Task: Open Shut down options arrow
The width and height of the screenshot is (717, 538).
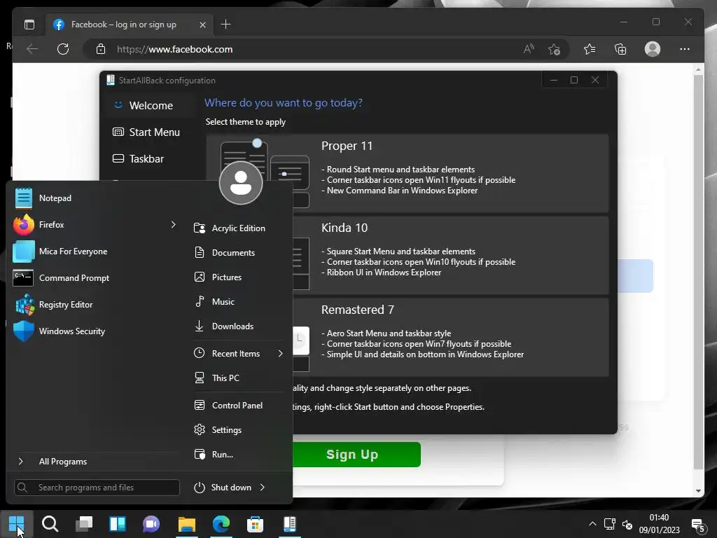Action: tap(263, 488)
